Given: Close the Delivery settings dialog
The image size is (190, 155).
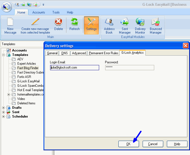Looking at the screenshot, I should (x=186, y=46).
